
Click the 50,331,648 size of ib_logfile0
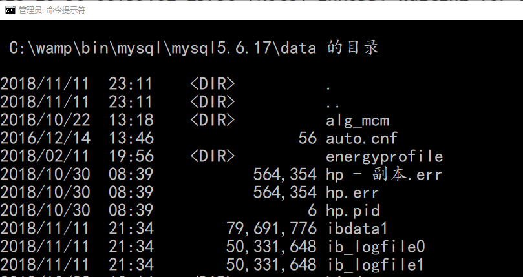click(x=272, y=247)
